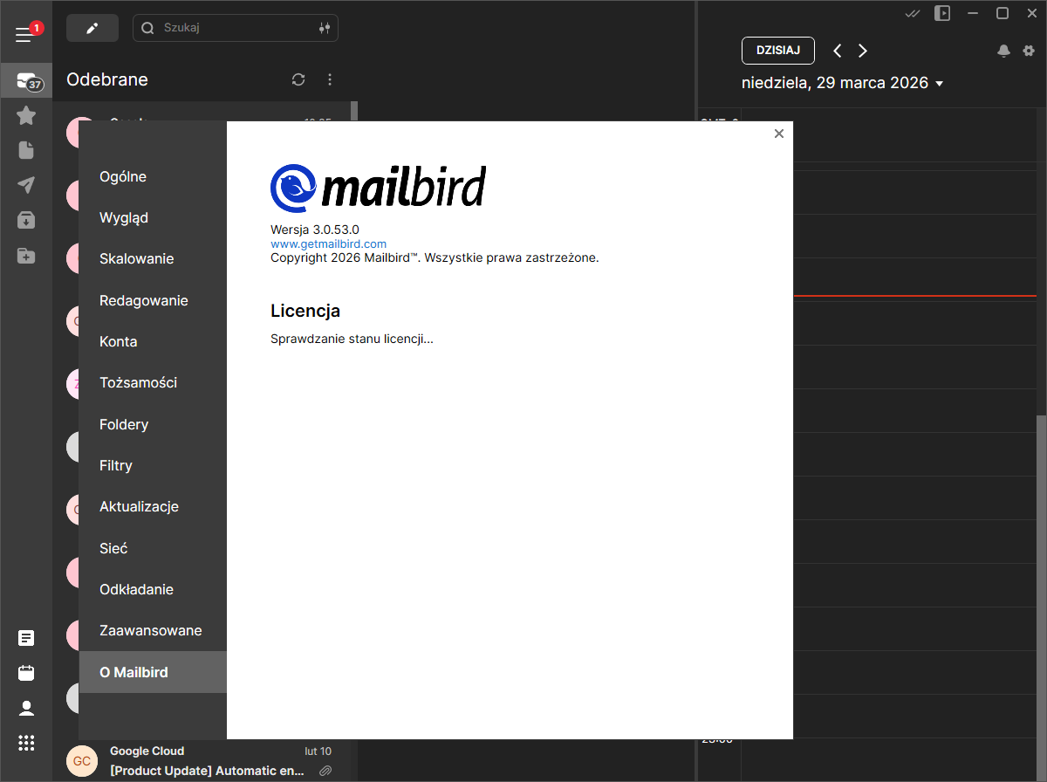
Task: Open the Sent paper-plane icon in the sidebar
Action: coord(26,185)
